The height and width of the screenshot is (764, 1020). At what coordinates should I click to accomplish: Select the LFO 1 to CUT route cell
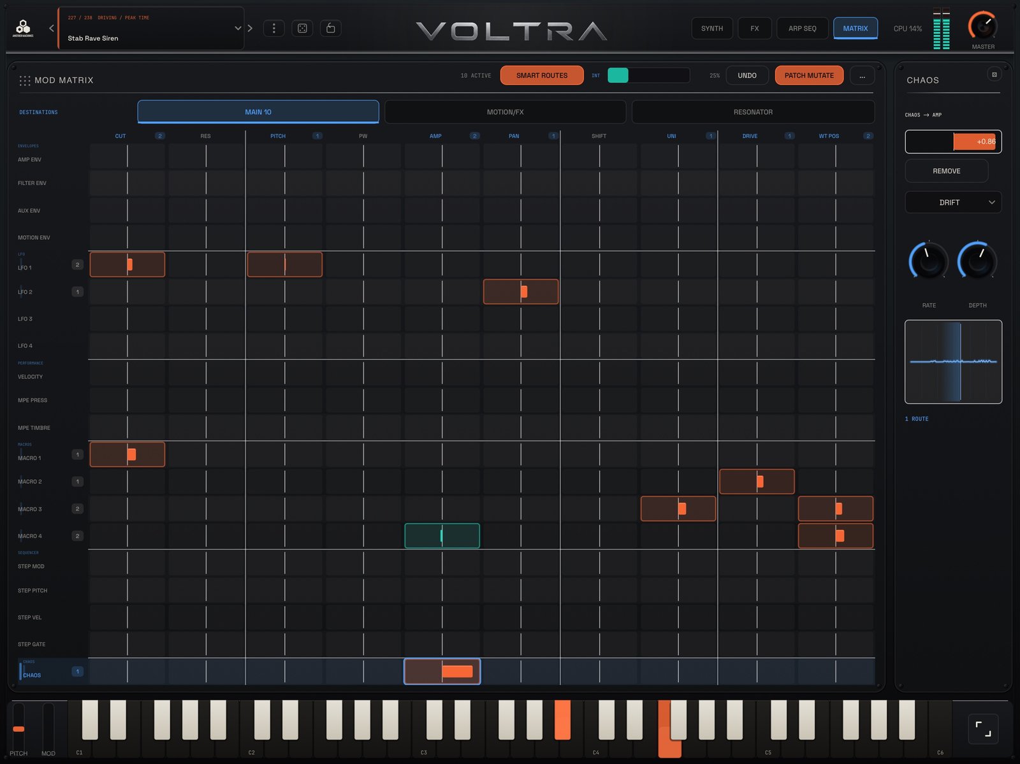[x=127, y=264]
